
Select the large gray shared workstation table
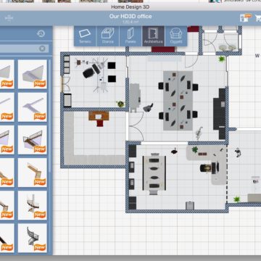pyautogui.click(x=178, y=101)
